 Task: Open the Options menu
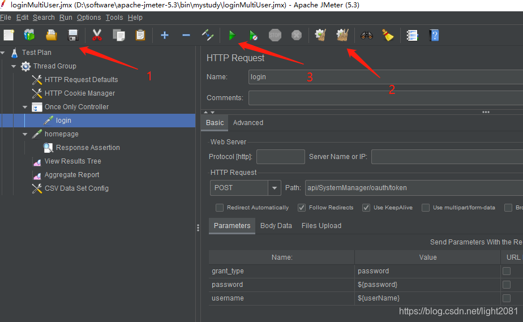click(89, 18)
